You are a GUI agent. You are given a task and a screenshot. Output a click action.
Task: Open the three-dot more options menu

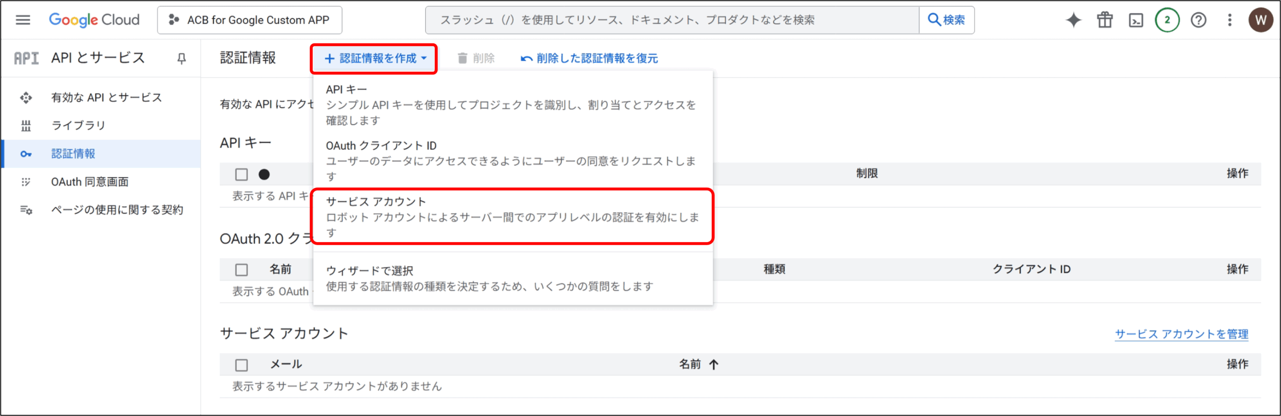click(x=1229, y=20)
